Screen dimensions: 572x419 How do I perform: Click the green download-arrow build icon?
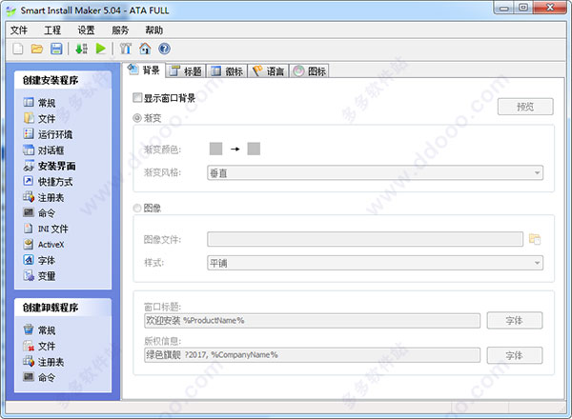[x=81, y=49]
